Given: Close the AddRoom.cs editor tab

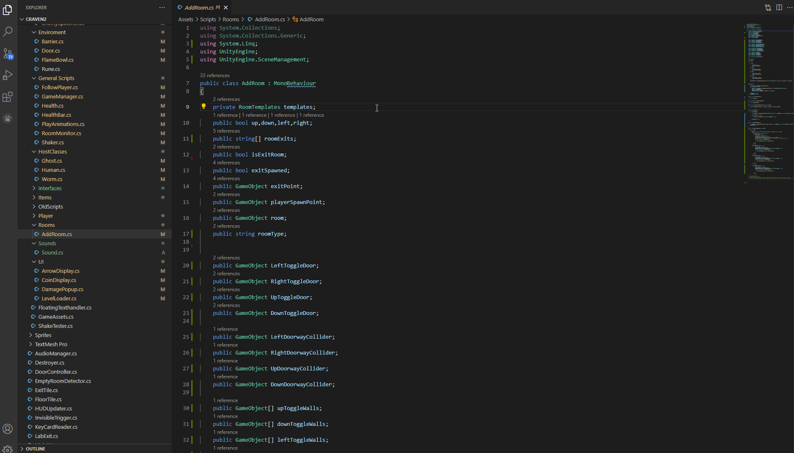Looking at the screenshot, I should (226, 8).
